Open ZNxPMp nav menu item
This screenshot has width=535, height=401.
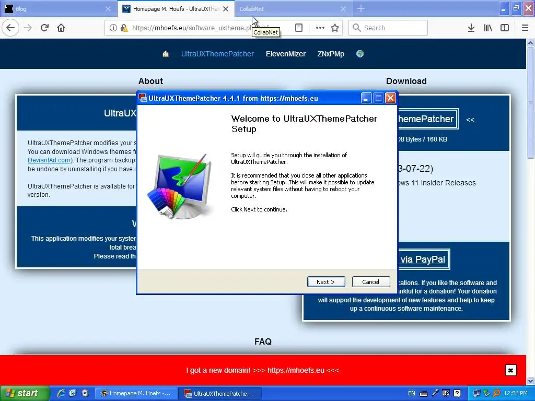pyautogui.click(x=331, y=54)
